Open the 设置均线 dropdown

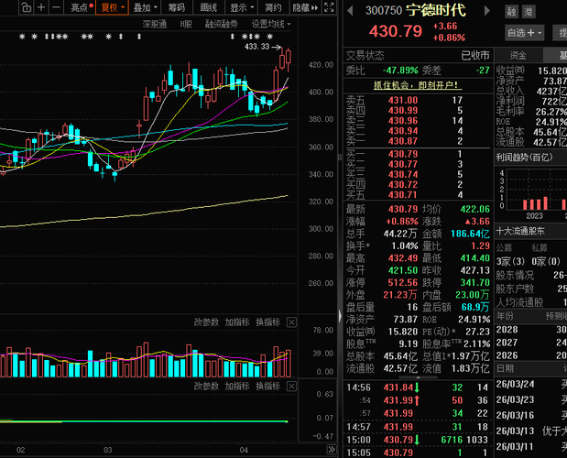coord(271,24)
